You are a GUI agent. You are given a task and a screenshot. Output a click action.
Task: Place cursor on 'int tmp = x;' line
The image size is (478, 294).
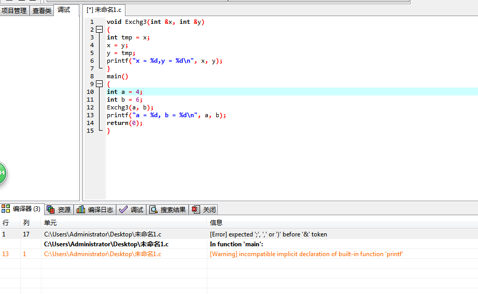pos(128,37)
